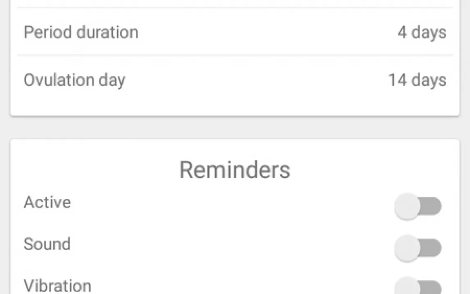Click empty space in the Ovulation day row
This screenshot has width=470, height=294.
[254, 80]
